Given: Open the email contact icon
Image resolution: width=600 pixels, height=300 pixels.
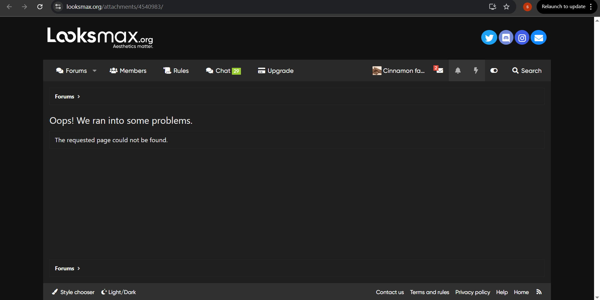Looking at the screenshot, I should click(x=538, y=37).
